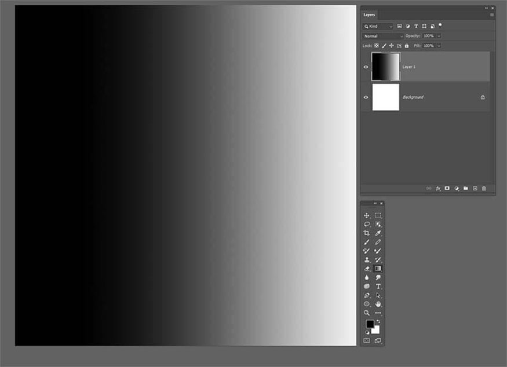The width and height of the screenshot is (507, 367).
Task: Expand the Fill slider arrow
Action: (x=439, y=46)
